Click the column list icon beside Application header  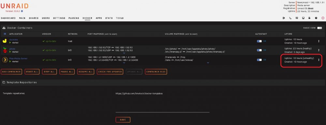pyautogui.click(x=5, y=34)
